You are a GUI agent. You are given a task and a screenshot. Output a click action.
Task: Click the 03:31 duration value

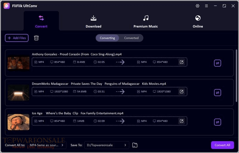pos(101,92)
